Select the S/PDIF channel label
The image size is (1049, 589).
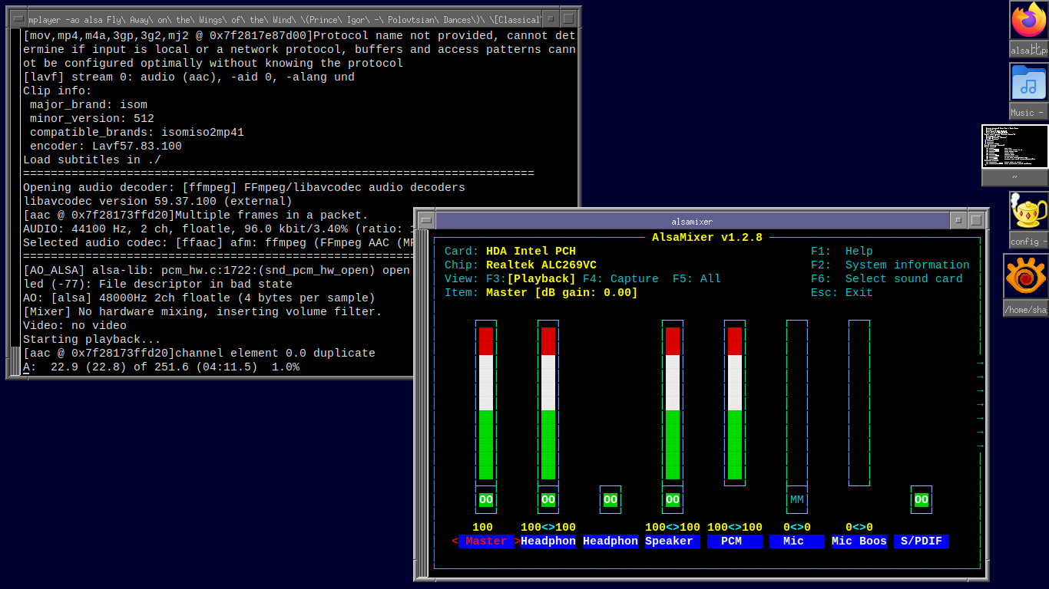pos(922,541)
